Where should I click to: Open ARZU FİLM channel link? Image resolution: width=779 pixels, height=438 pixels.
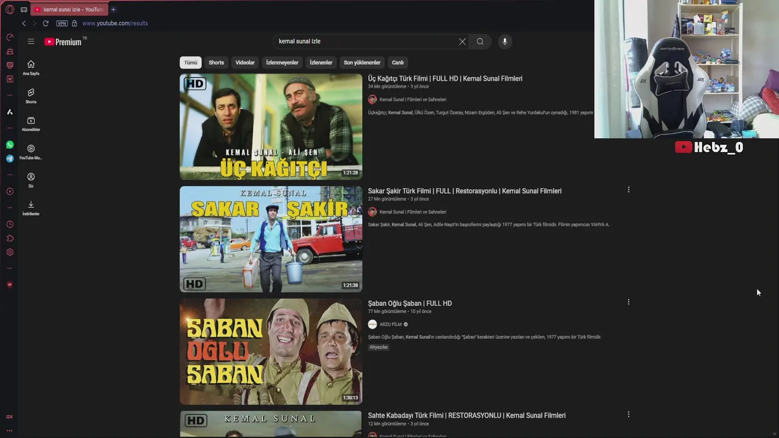[x=391, y=325]
